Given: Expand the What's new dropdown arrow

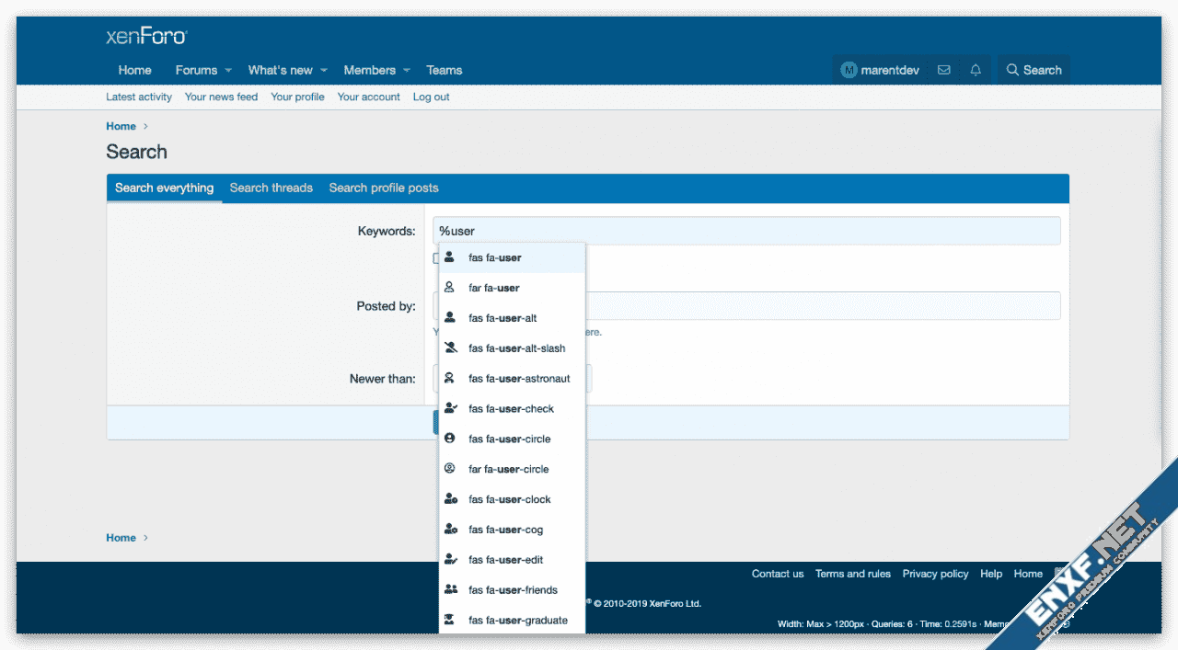Looking at the screenshot, I should (324, 71).
